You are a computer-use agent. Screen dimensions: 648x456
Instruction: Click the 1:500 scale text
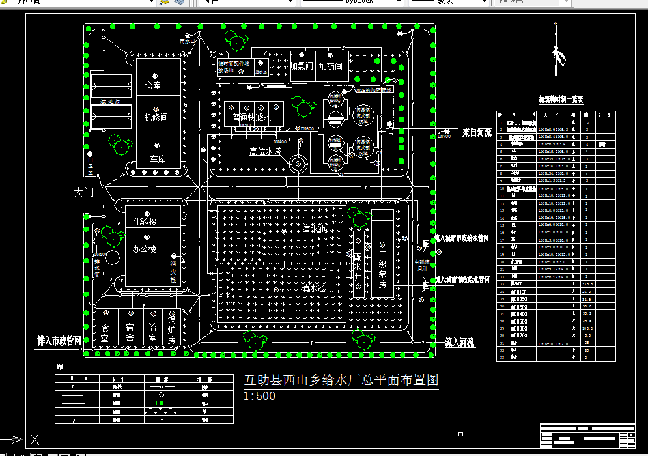pyautogui.click(x=260, y=396)
